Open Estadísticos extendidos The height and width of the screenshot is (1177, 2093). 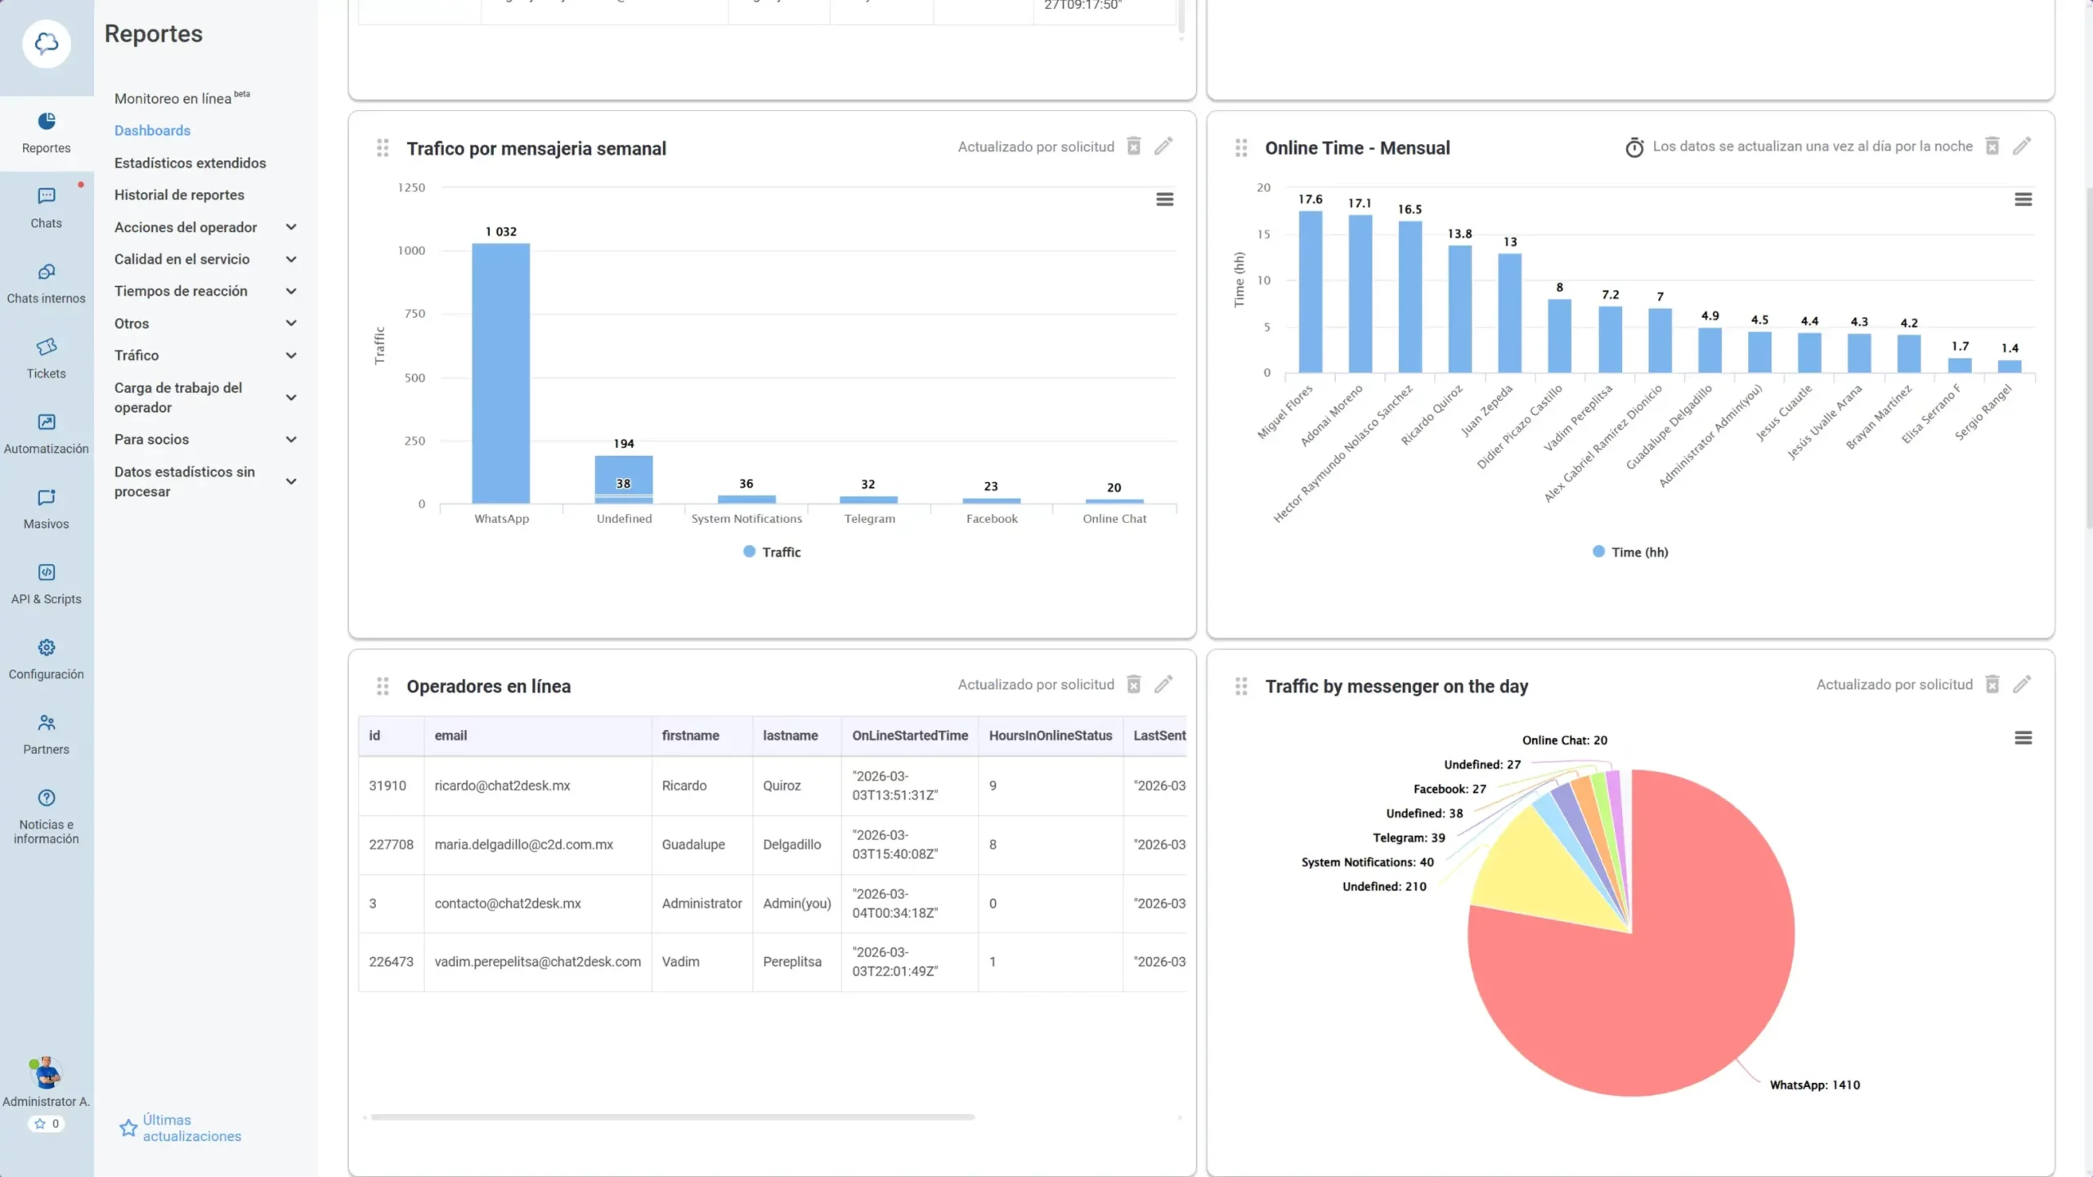(x=190, y=163)
